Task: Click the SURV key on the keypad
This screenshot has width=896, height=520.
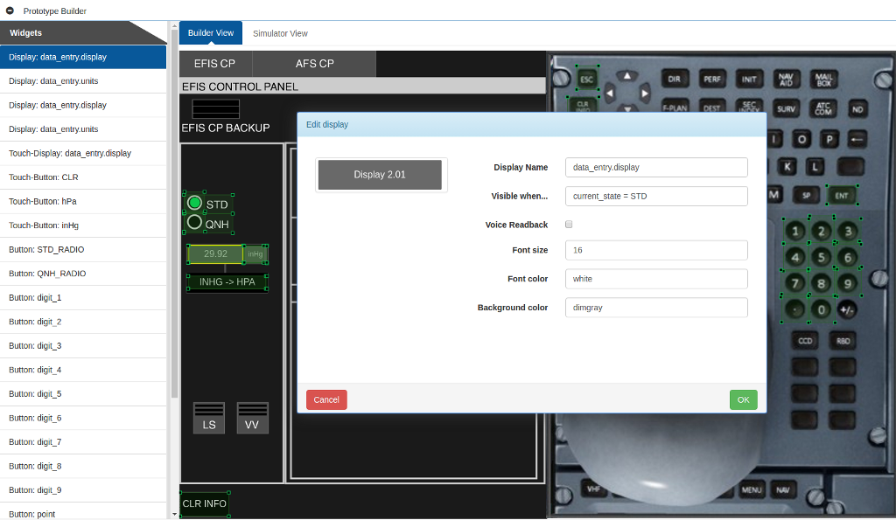Action: pos(786,108)
